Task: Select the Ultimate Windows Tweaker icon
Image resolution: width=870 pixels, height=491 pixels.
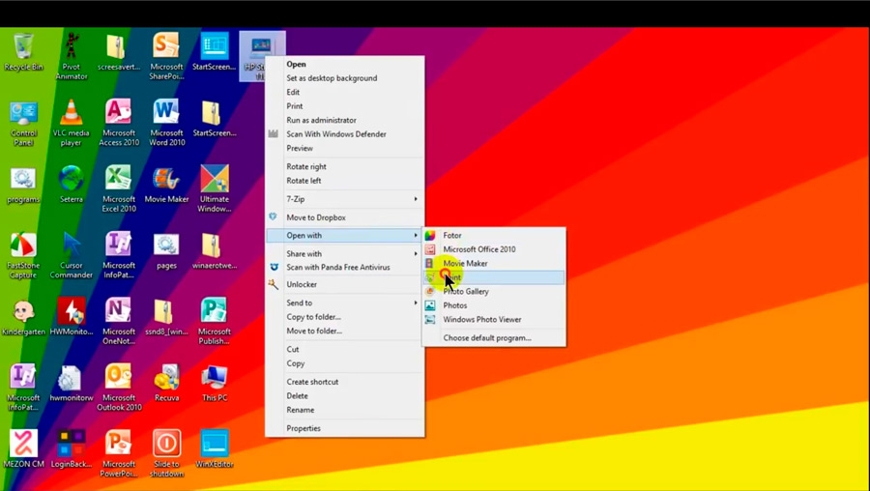Action: click(215, 189)
